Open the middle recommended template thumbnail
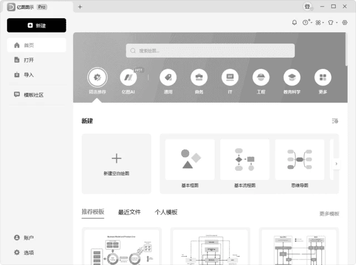Screen dimensions: 356x265 click(x=210, y=247)
